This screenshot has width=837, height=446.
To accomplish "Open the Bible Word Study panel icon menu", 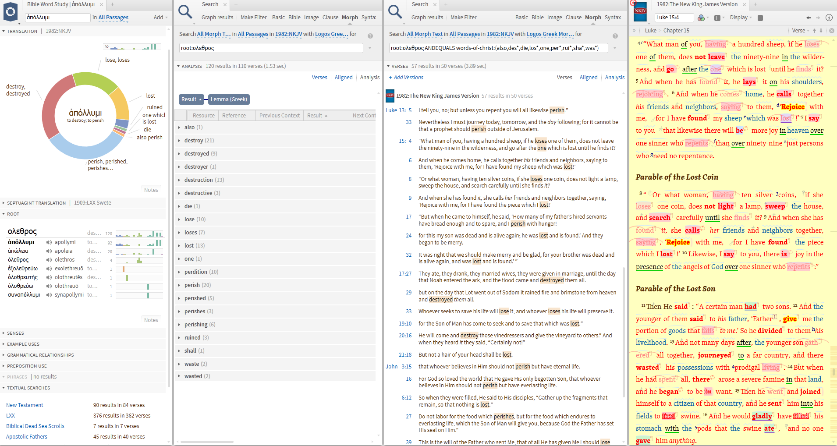I will pyautogui.click(x=11, y=12).
